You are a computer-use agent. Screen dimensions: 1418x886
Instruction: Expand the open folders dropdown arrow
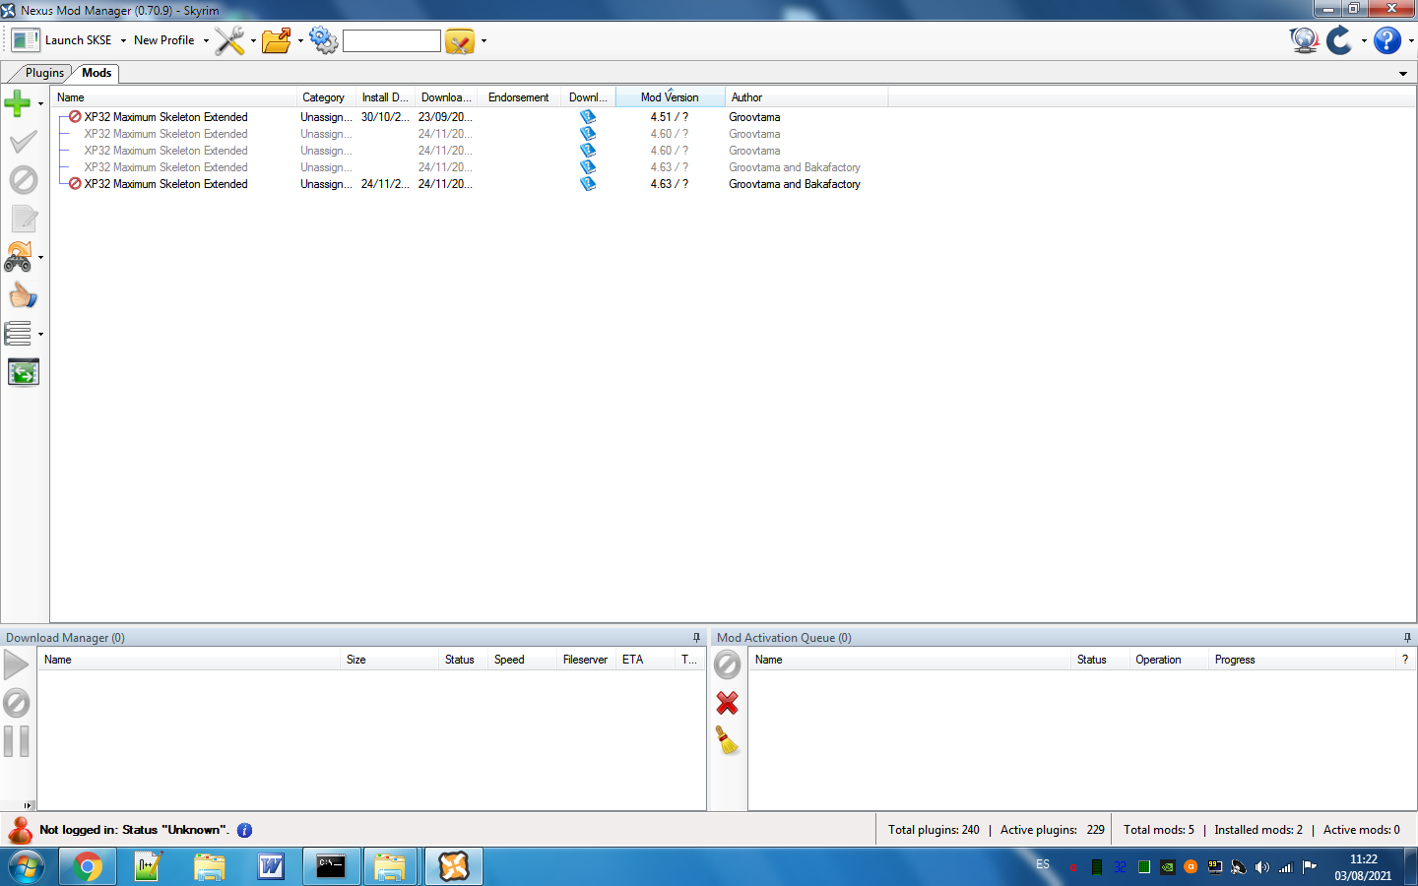300,41
